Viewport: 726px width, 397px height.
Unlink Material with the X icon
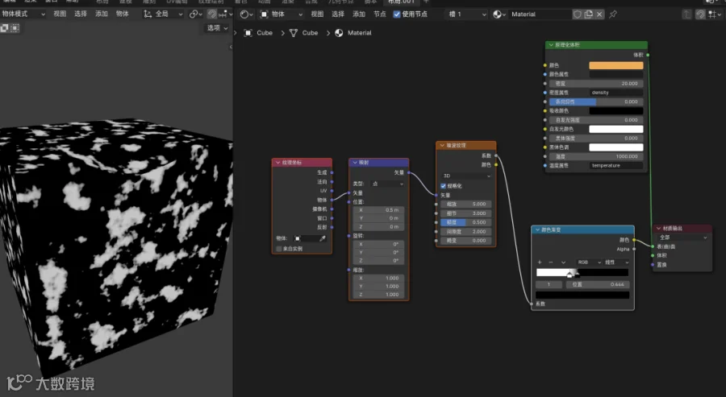click(599, 14)
